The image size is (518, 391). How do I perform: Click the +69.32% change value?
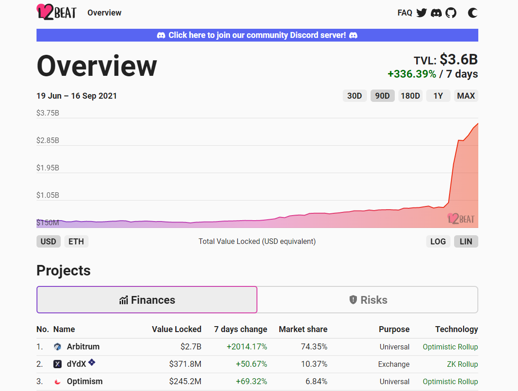click(251, 381)
